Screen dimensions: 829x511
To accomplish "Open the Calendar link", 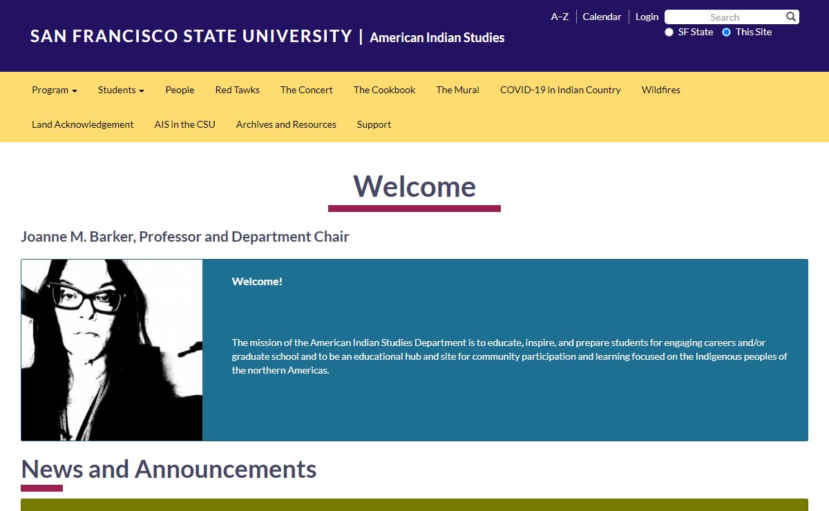I will (x=602, y=17).
